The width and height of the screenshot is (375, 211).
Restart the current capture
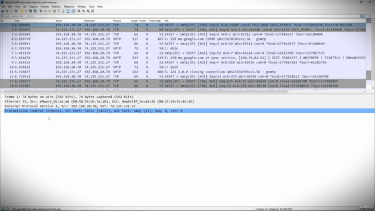point(12,11)
